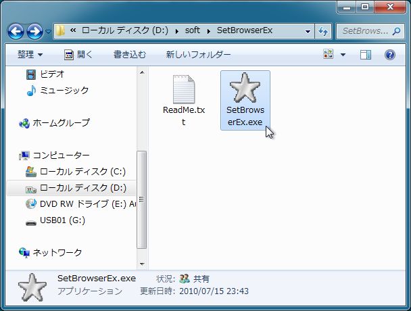Click 新しいフォルダー to create a folder
The image size is (411, 311).
pyautogui.click(x=198, y=55)
